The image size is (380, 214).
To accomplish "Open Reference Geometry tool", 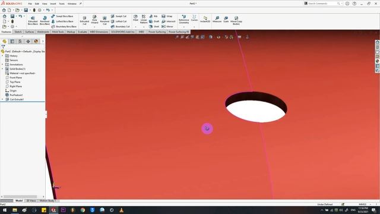I will (183, 20).
